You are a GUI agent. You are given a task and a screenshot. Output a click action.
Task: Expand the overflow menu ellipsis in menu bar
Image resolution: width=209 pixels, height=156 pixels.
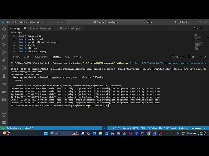point(51,22)
